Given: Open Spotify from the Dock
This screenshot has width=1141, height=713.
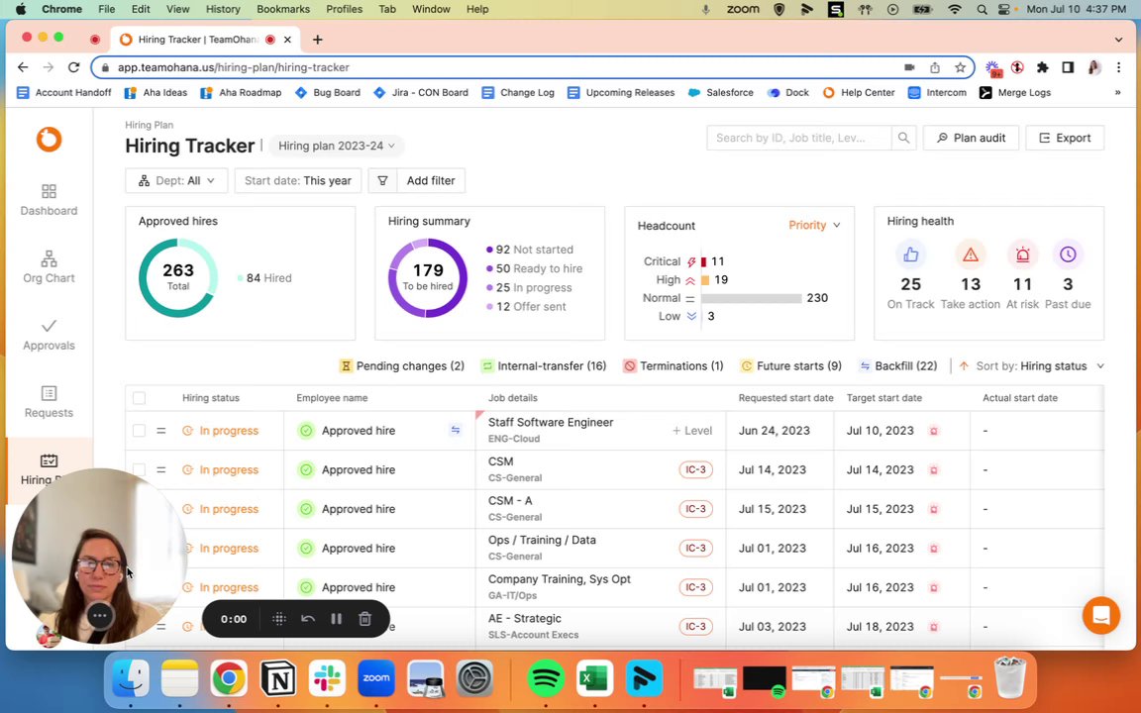Looking at the screenshot, I should (545, 678).
